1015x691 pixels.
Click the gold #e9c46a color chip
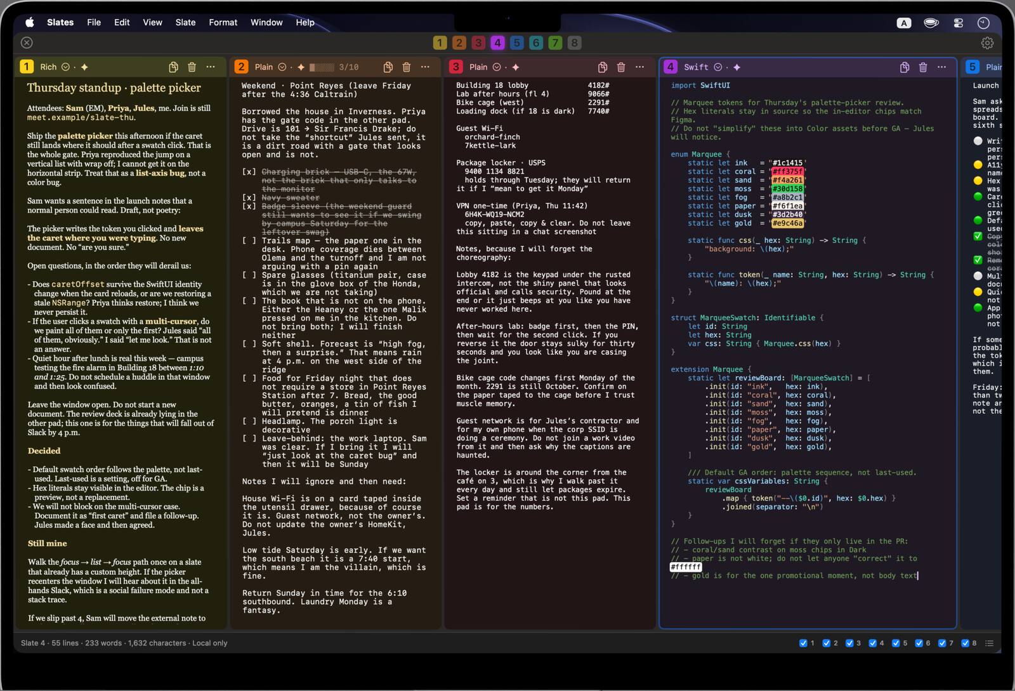[787, 223]
